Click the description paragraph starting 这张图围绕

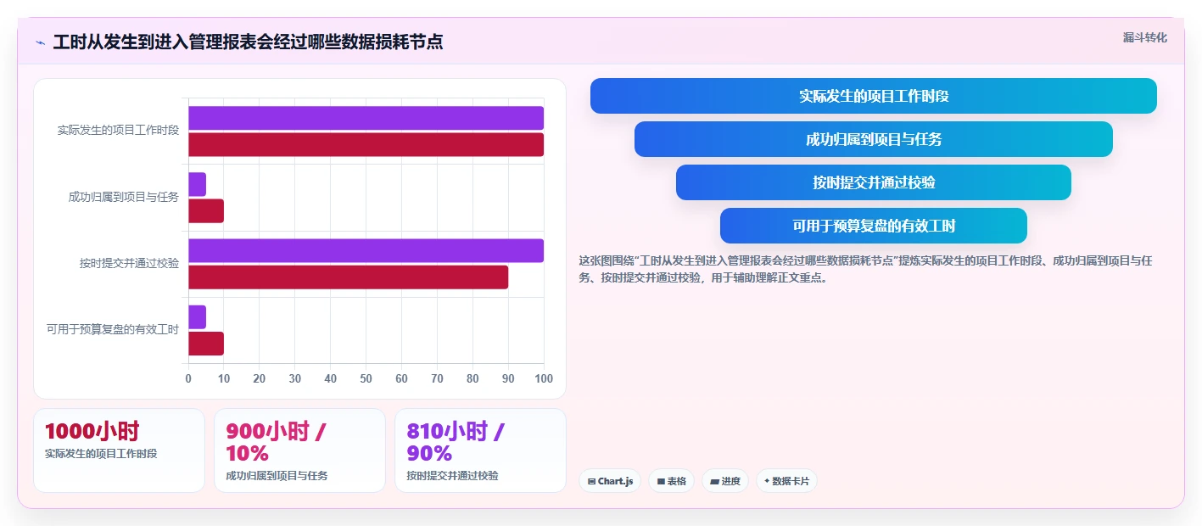[x=865, y=269]
